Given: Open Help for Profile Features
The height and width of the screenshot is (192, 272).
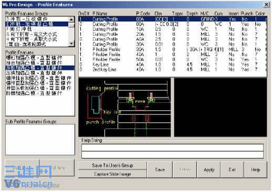Looking at the screenshot, I should [255, 169].
